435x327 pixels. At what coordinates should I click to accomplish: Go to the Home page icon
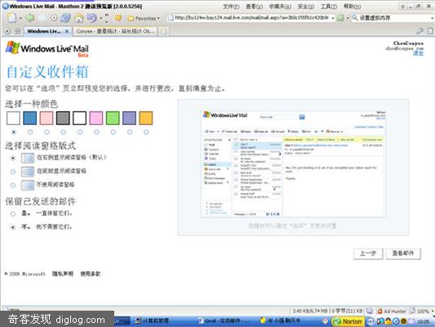pos(79,18)
